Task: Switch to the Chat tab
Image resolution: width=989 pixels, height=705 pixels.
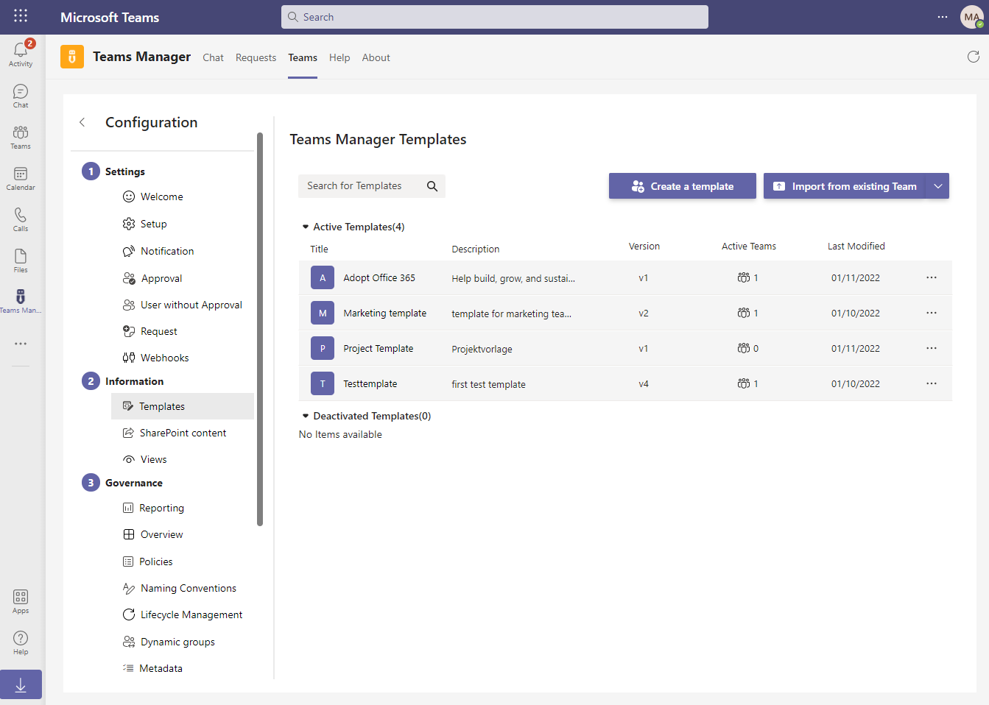Action: [x=213, y=57]
